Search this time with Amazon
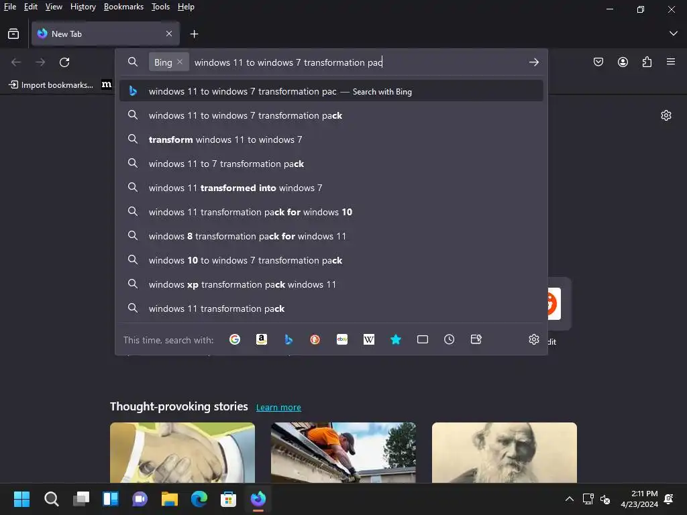687x515 pixels. [x=262, y=339]
